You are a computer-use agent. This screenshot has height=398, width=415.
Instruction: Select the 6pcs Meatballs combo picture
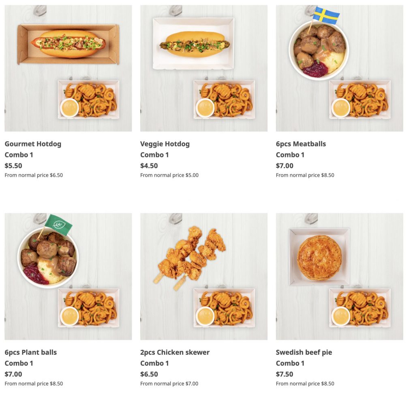coord(339,68)
